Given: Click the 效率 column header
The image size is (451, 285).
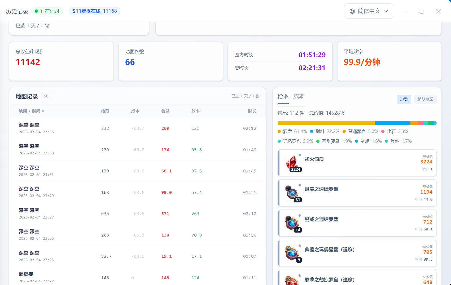Looking at the screenshot, I should tap(195, 111).
